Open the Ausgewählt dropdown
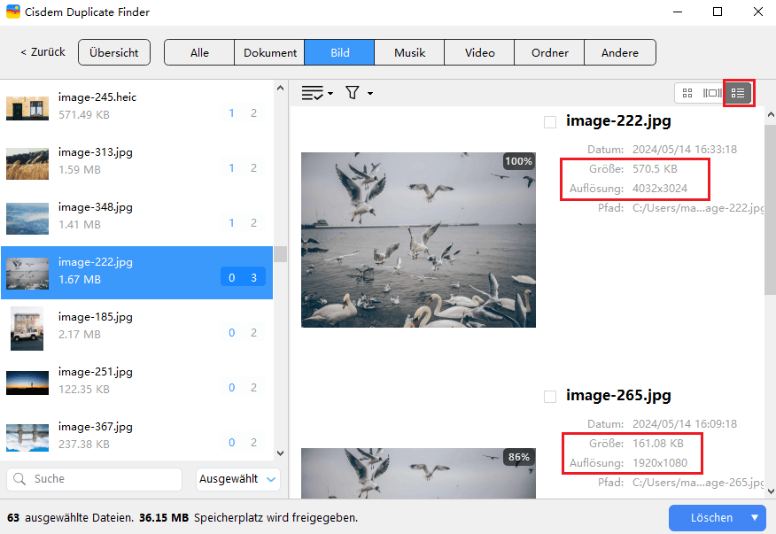This screenshot has height=534, width=776. 238,479
